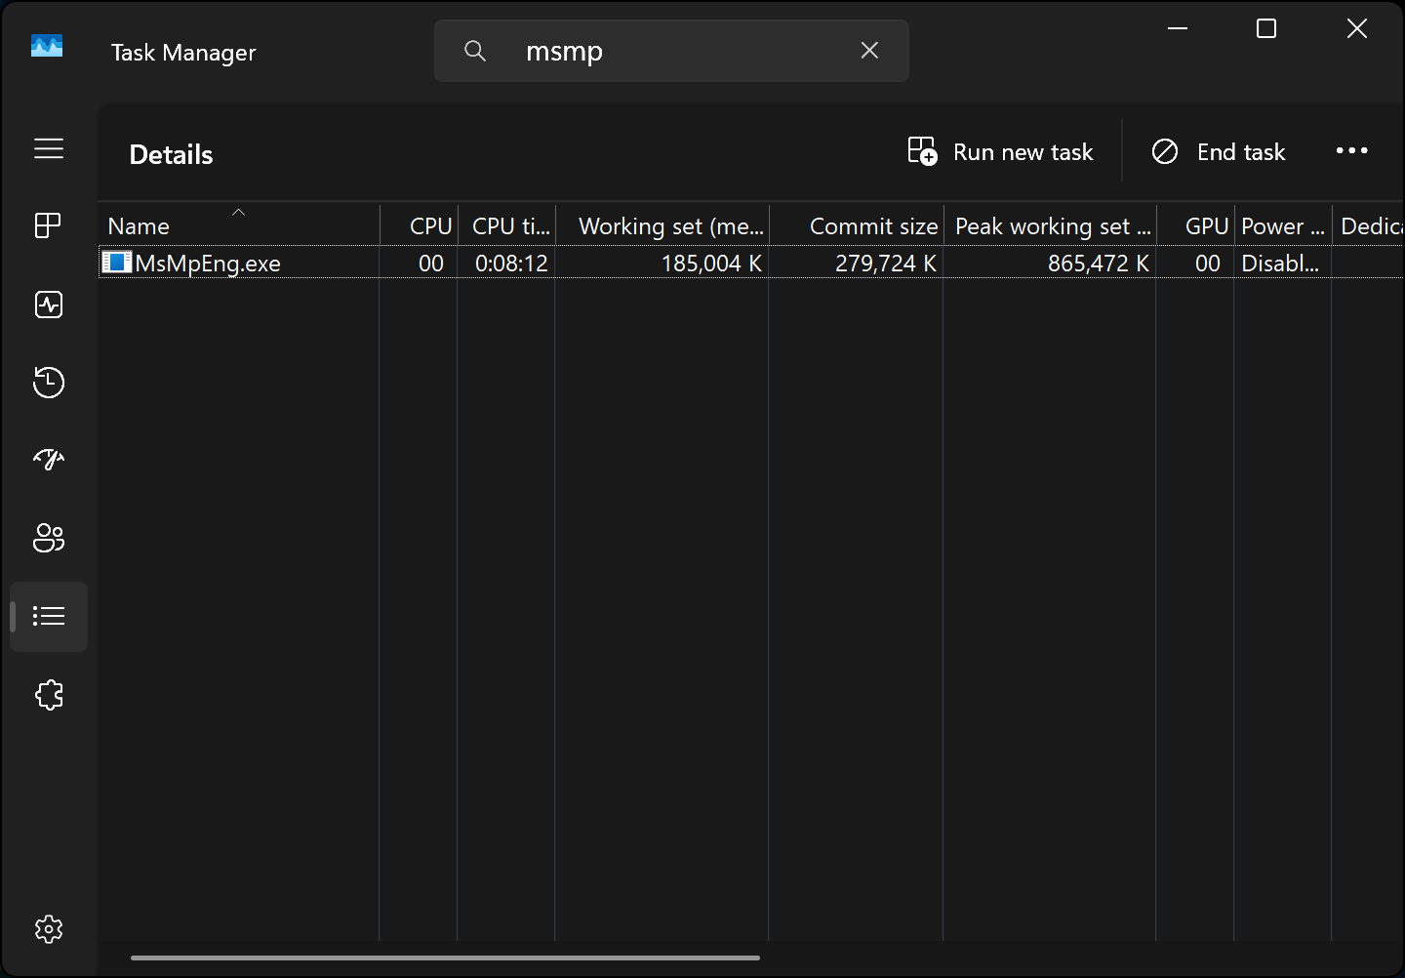Open Task Manager settings gear
Screen dimensions: 1405x978
(49, 929)
